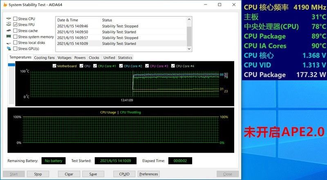
Task: Click the log list scrollbar thumb
Action: pos(189,36)
